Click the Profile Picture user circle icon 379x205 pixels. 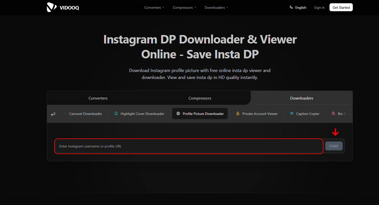click(x=178, y=114)
